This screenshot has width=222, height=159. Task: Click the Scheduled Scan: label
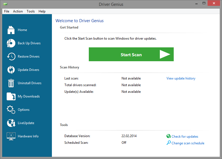click(76, 143)
